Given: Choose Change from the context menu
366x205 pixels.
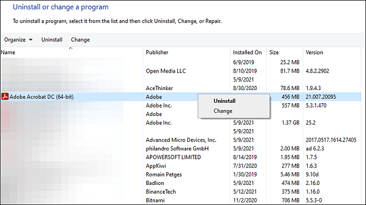Looking at the screenshot, I should click(223, 111).
